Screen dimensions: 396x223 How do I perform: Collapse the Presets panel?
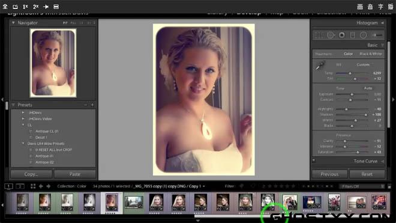pos(13,105)
